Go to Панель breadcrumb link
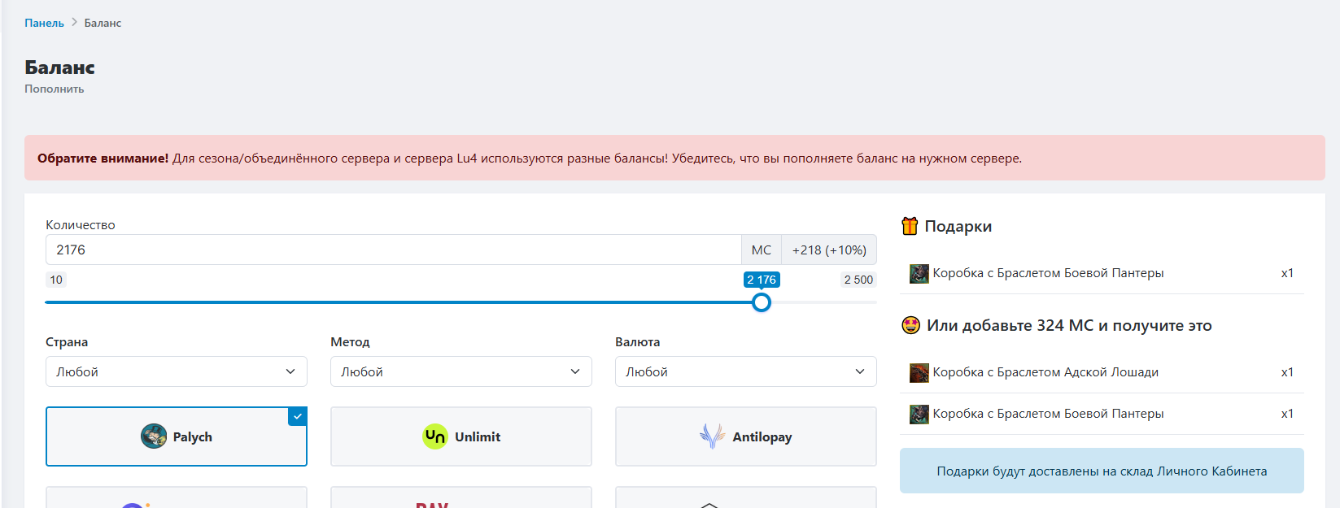The image size is (1340, 508). click(44, 23)
